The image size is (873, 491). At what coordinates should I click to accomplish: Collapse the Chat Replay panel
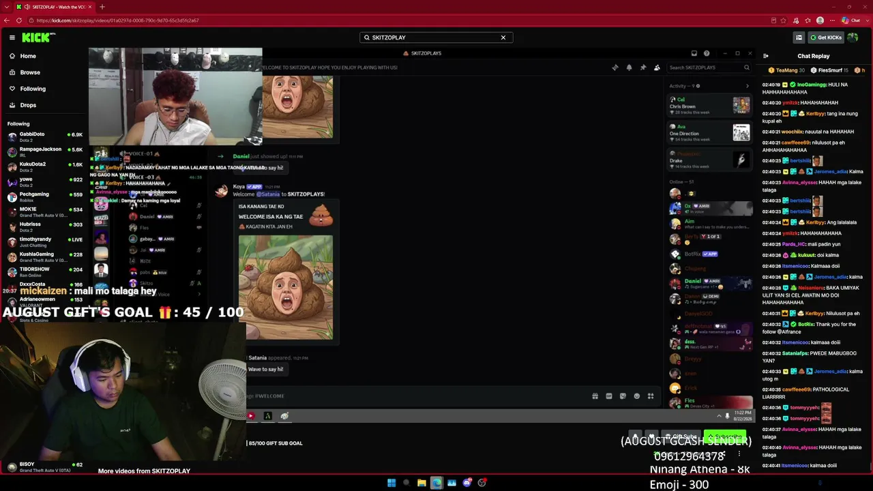pyautogui.click(x=765, y=56)
